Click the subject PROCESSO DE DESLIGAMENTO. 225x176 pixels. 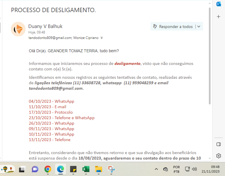(53, 10)
